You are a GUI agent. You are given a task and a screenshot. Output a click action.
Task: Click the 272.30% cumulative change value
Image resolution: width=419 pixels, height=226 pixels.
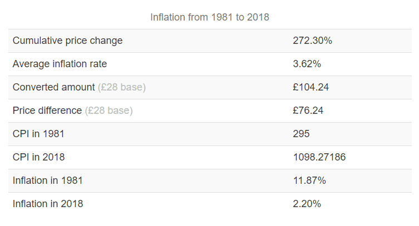pos(312,41)
